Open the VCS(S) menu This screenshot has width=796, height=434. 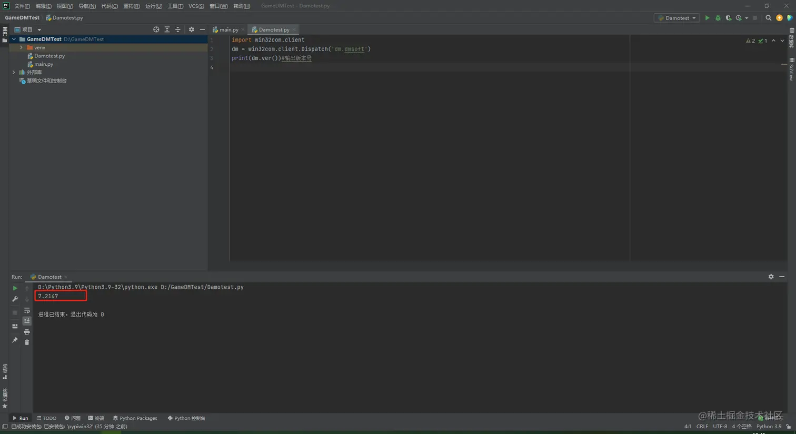click(x=196, y=6)
